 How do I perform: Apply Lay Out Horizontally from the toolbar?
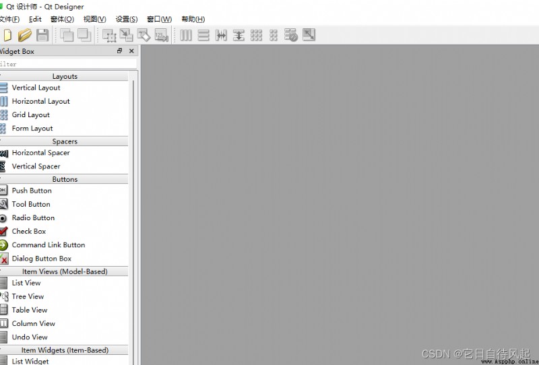click(x=186, y=35)
